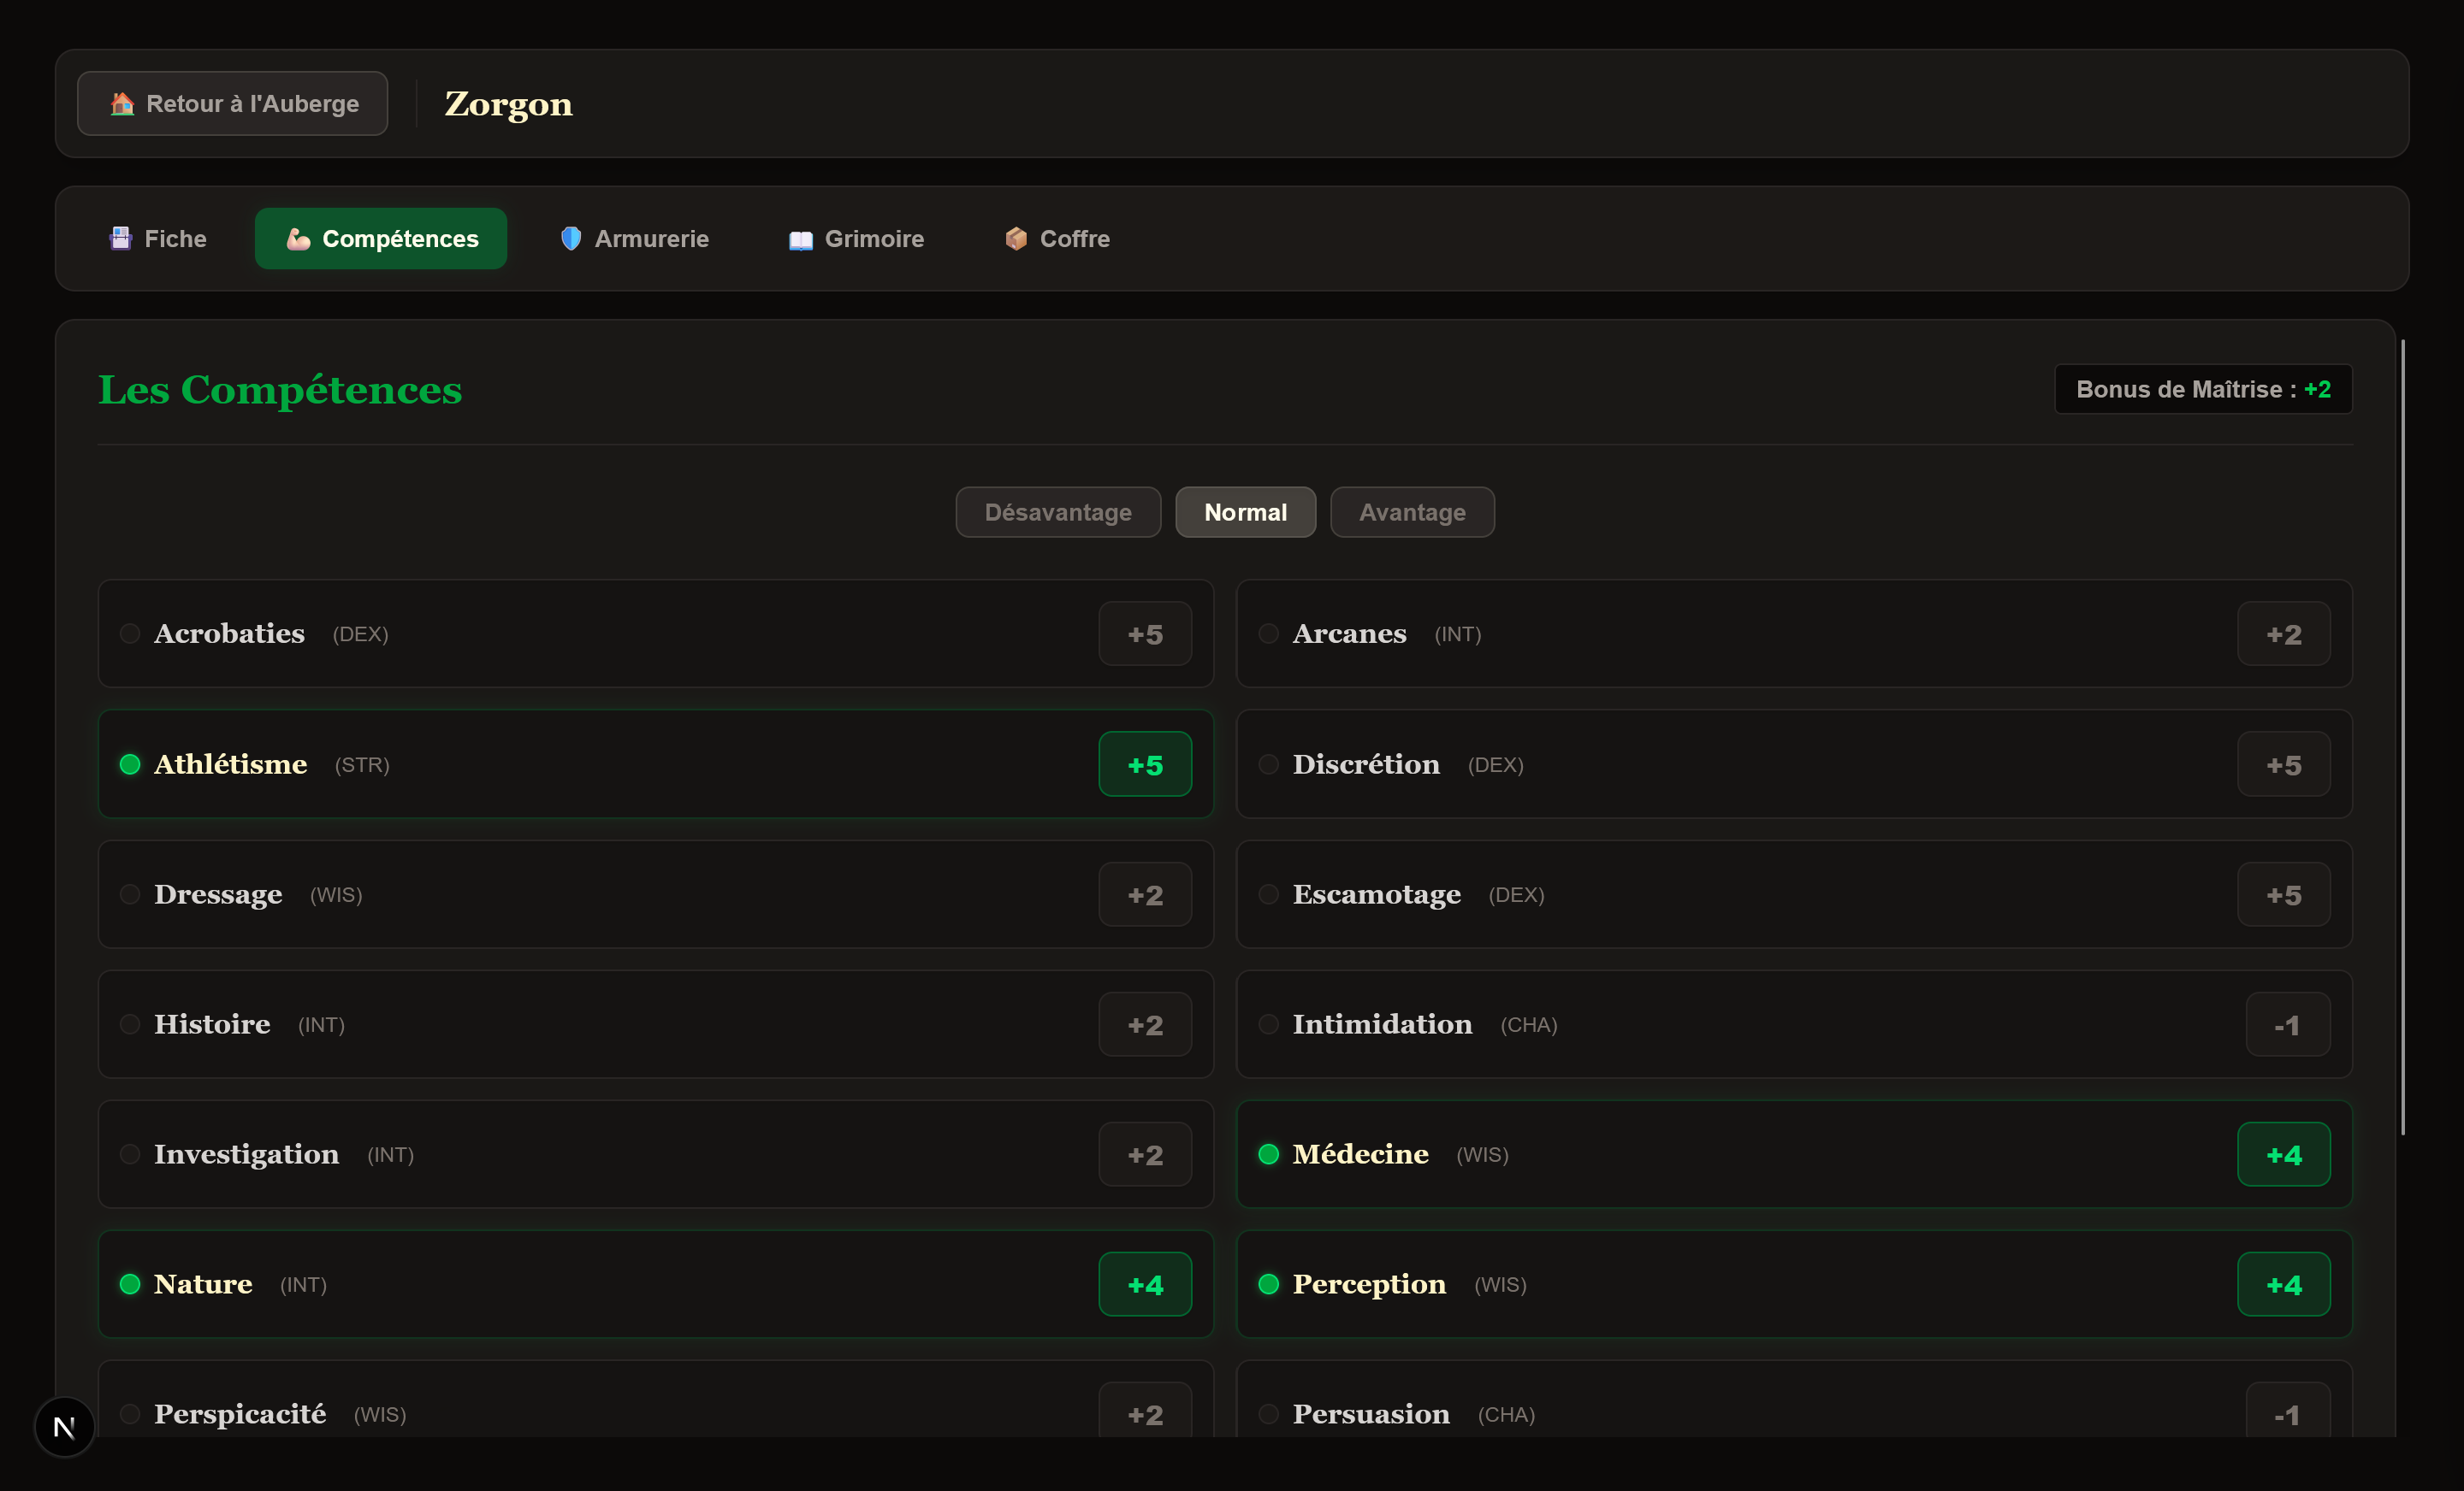Toggle Acrobaties proficiency dot
The image size is (2464, 1491).
(130, 634)
